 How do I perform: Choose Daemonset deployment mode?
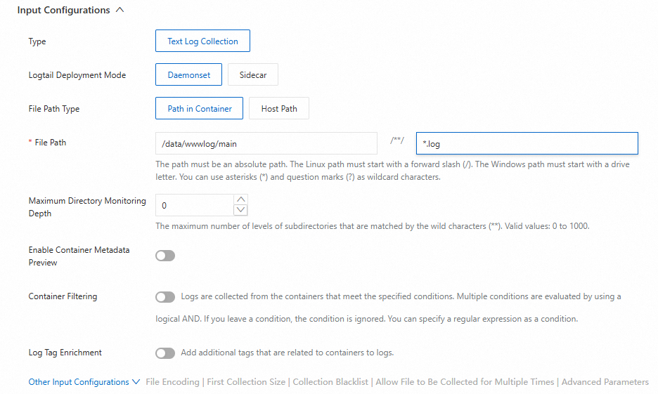[188, 75]
